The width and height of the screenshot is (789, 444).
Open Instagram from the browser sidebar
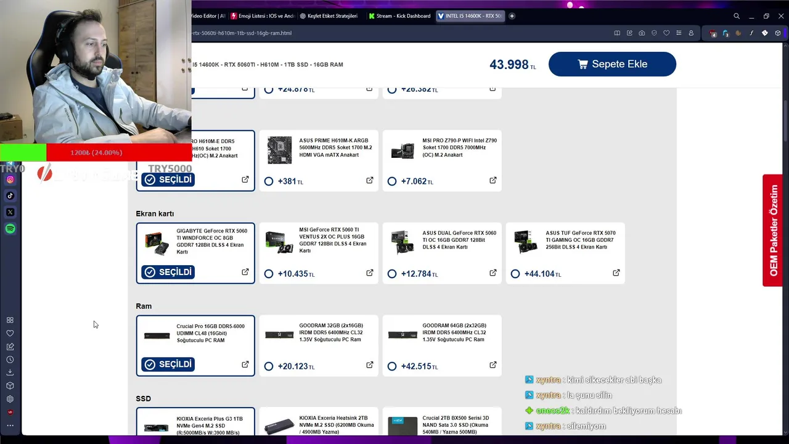[10, 179]
